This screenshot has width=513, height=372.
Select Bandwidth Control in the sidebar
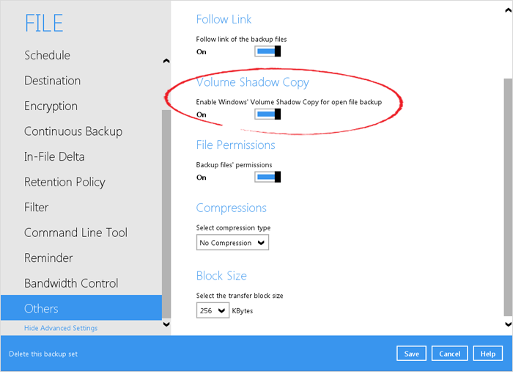[x=71, y=283]
